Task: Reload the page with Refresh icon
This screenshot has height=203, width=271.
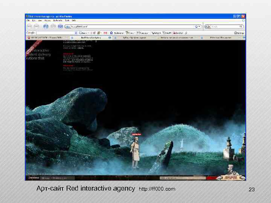Action: point(46,26)
